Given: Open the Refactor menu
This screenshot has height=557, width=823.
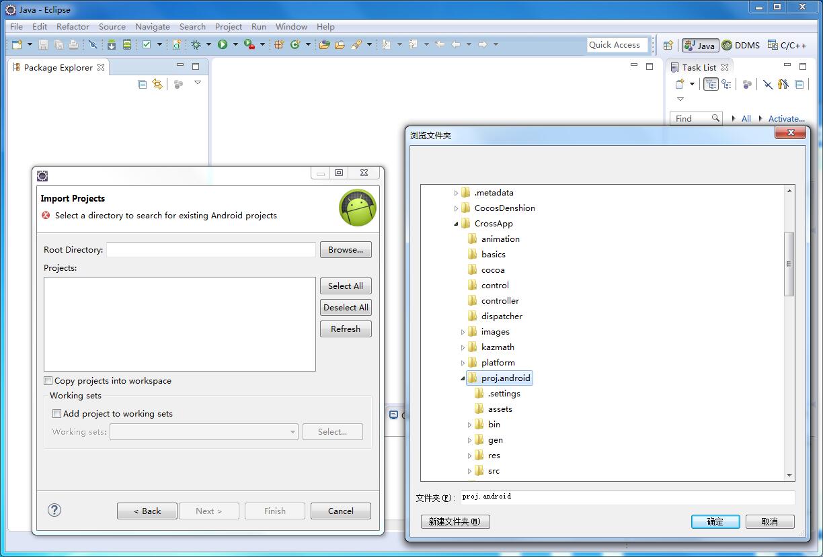Looking at the screenshot, I should 73,27.
